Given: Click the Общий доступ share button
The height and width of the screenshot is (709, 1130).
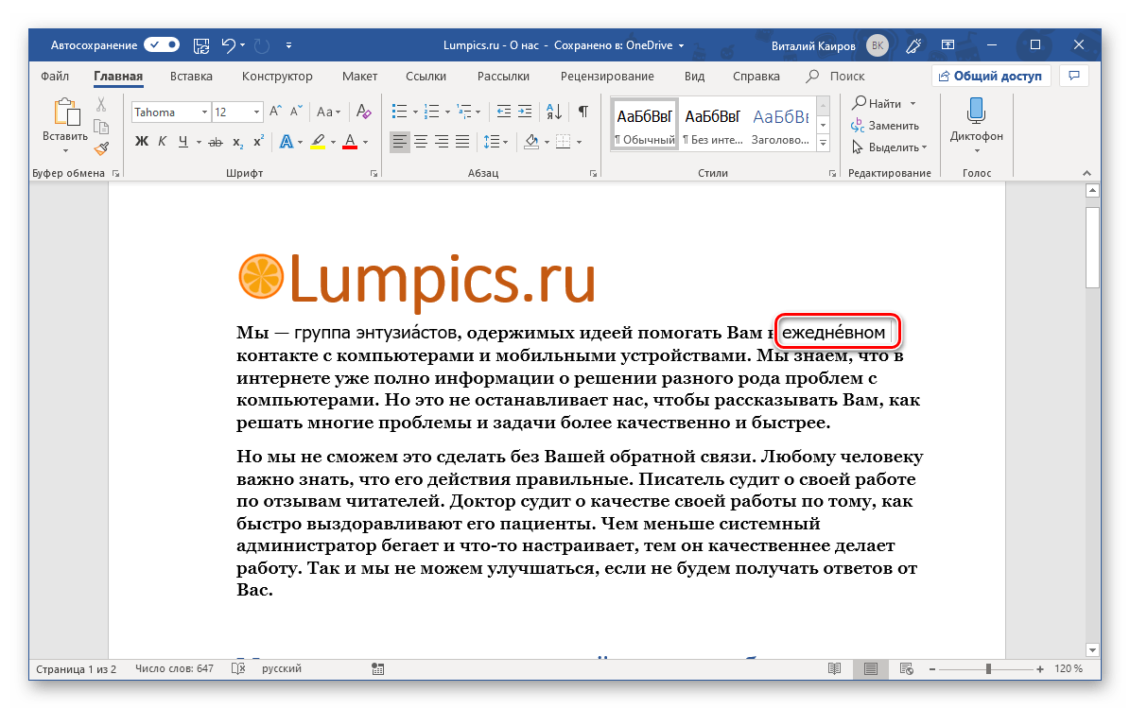Looking at the screenshot, I should (x=990, y=76).
